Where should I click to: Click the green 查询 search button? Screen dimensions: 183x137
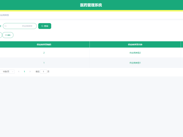45,26
